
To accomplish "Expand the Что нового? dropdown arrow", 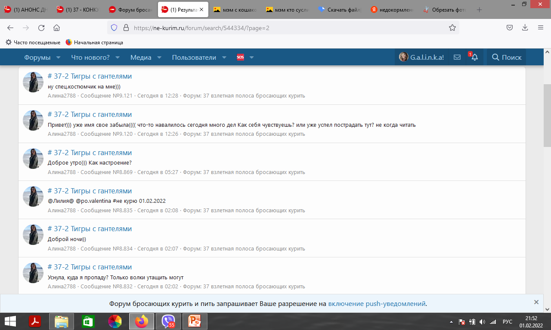I will pyautogui.click(x=118, y=57).
